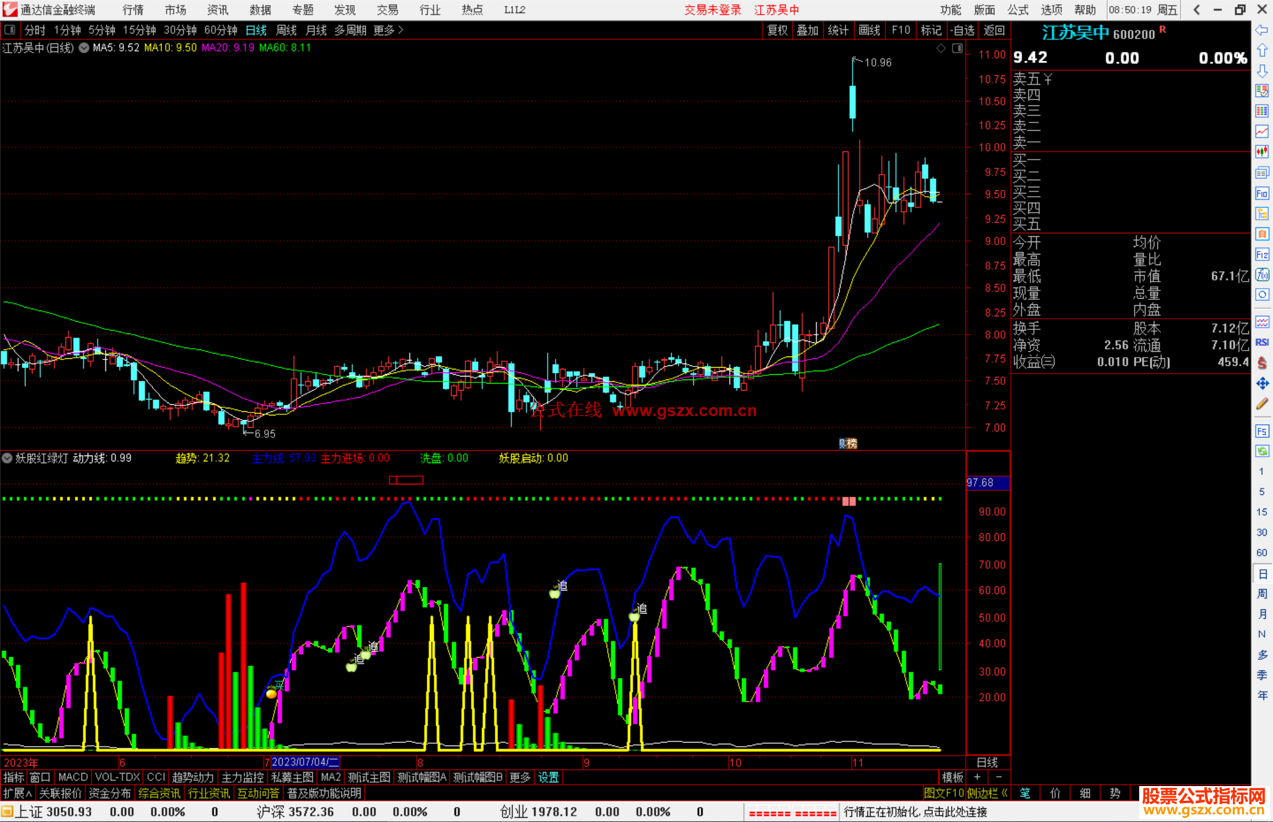Click the f(x) formula icon in sidebar
This screenshot has height=822, width=1273.
(1262, 275)
